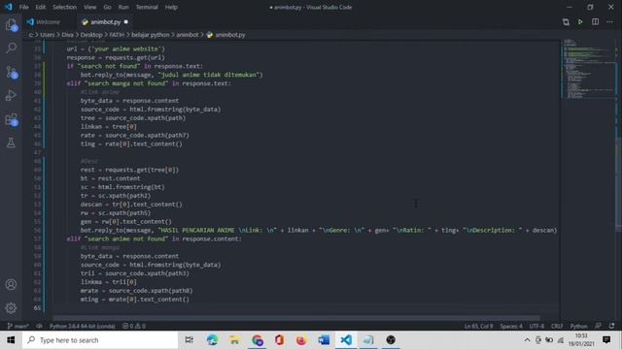This screenshot has height=349, width=622.
Task: Switch to the animbot.py tab
Action: [x=105, y=22]
